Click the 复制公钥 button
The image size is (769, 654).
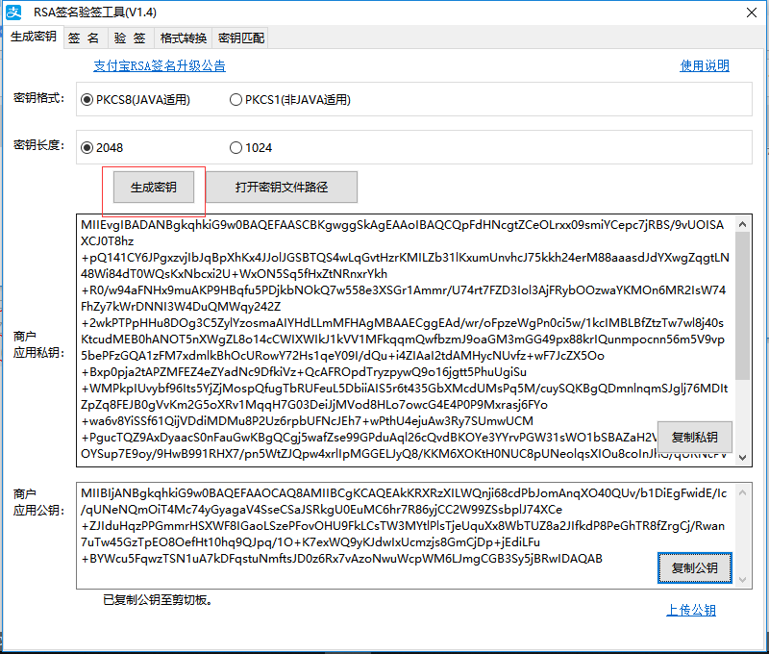(694, 567)
